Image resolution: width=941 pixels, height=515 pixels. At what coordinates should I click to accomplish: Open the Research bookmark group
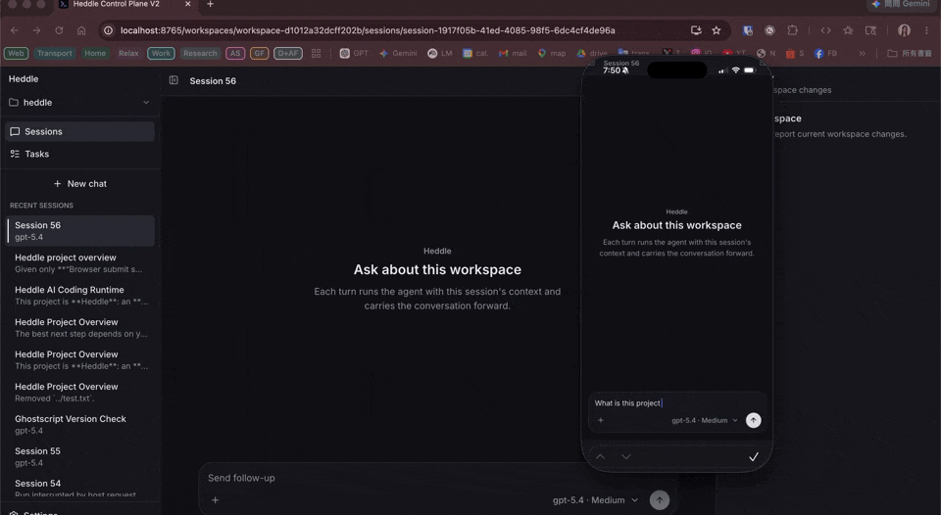click(200, 53)
